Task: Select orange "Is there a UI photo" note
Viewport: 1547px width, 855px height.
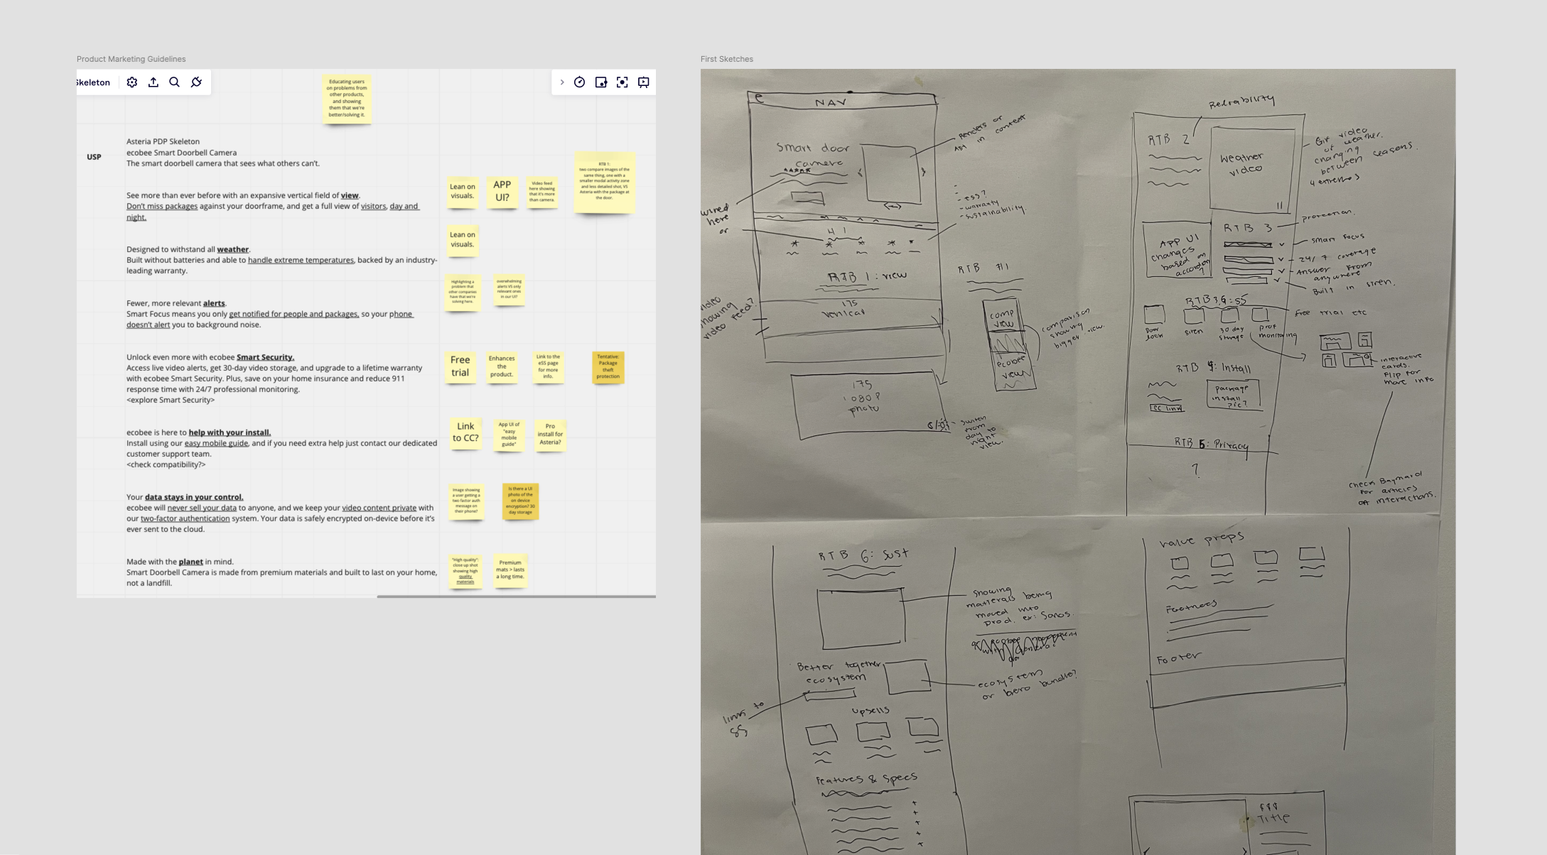Action: [x=520, y=501]
